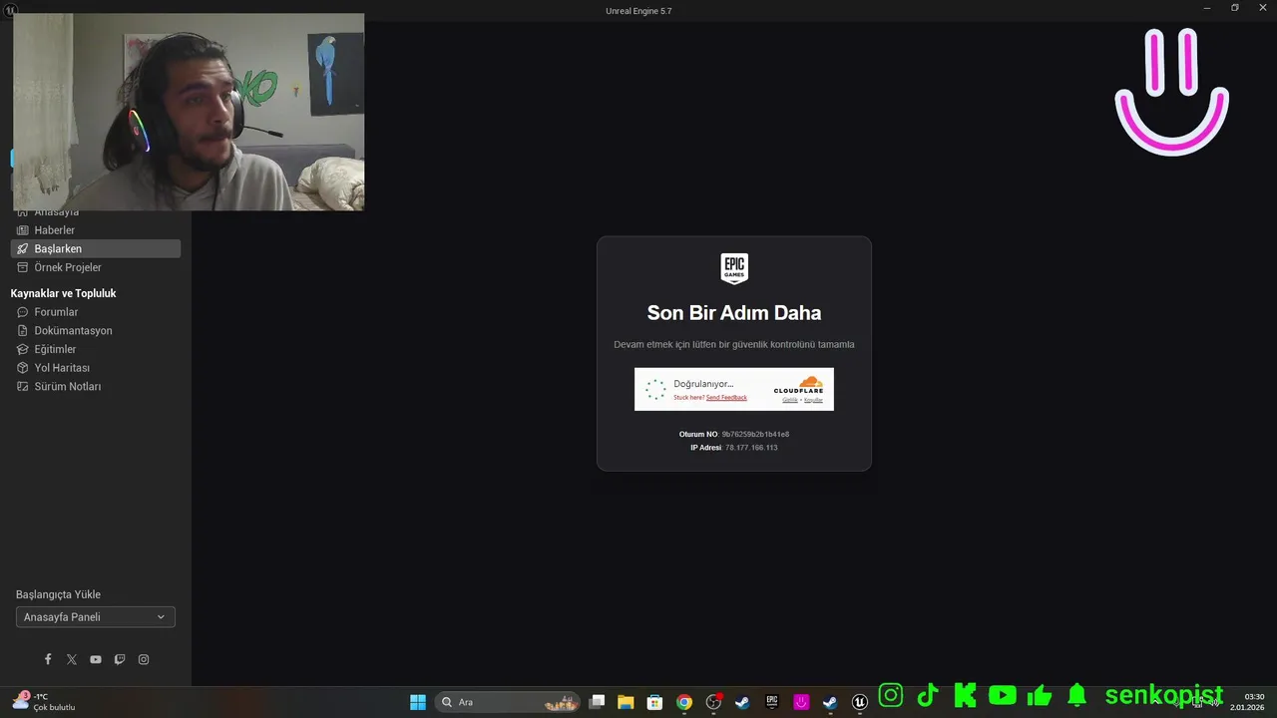This screenshot has height=718, width=1277.
Task: Open Task View from the taskbar
Action: pyautogui.click(x=597, y=702)
